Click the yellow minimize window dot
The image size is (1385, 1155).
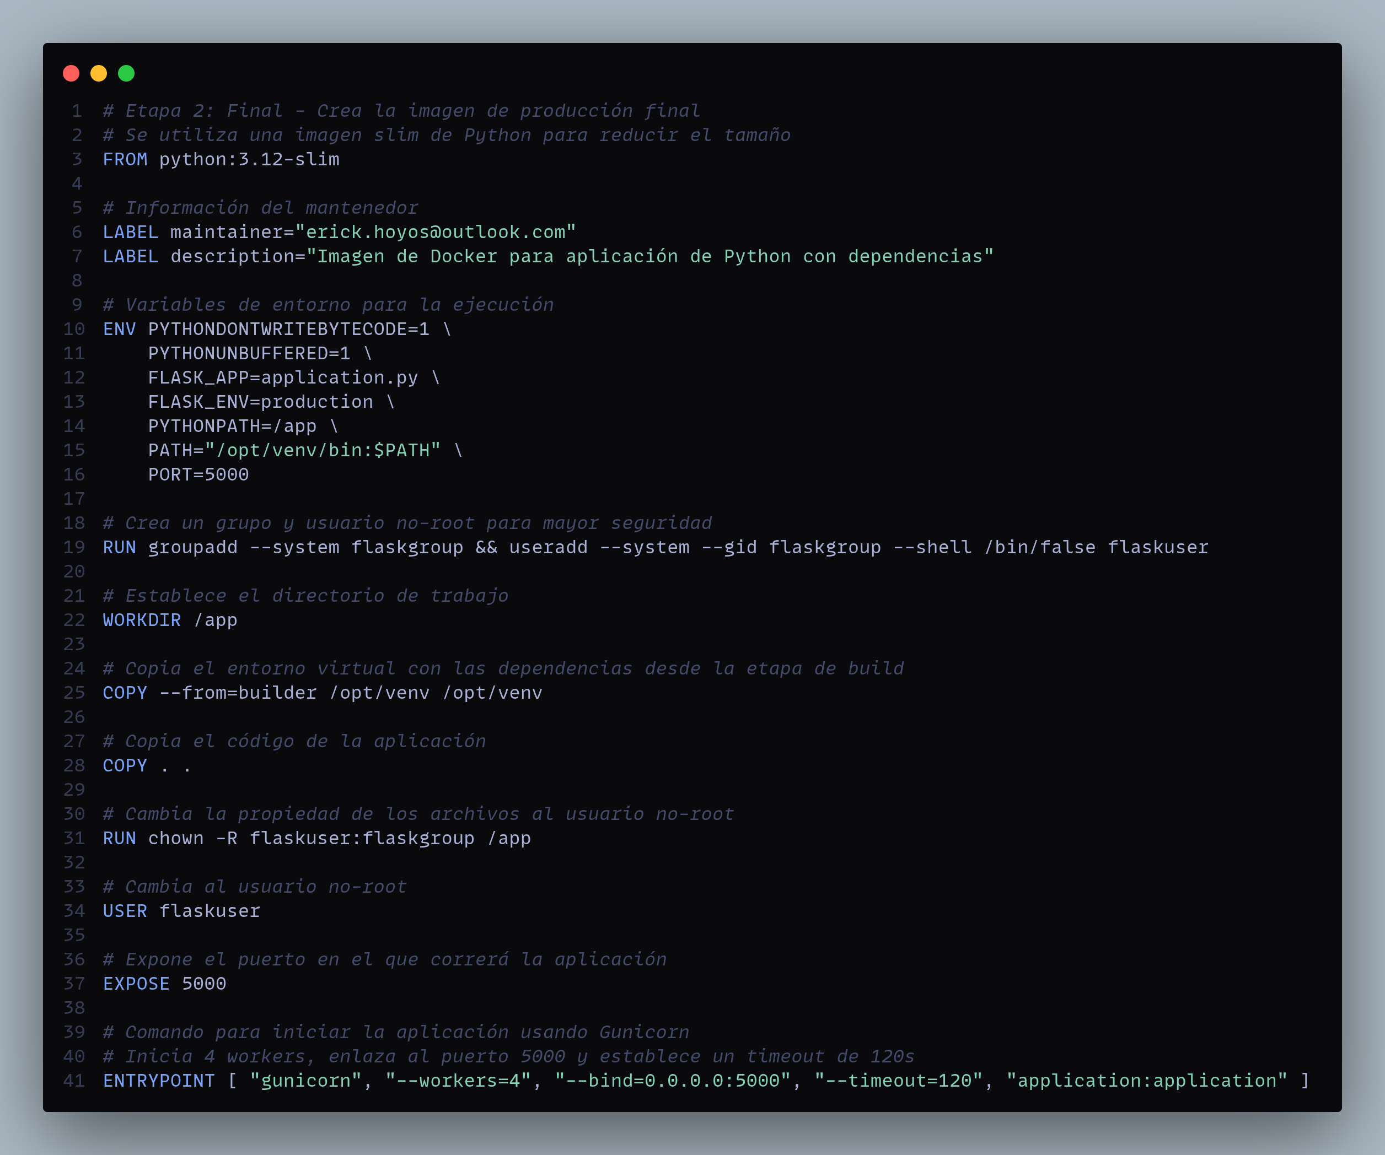99,73
